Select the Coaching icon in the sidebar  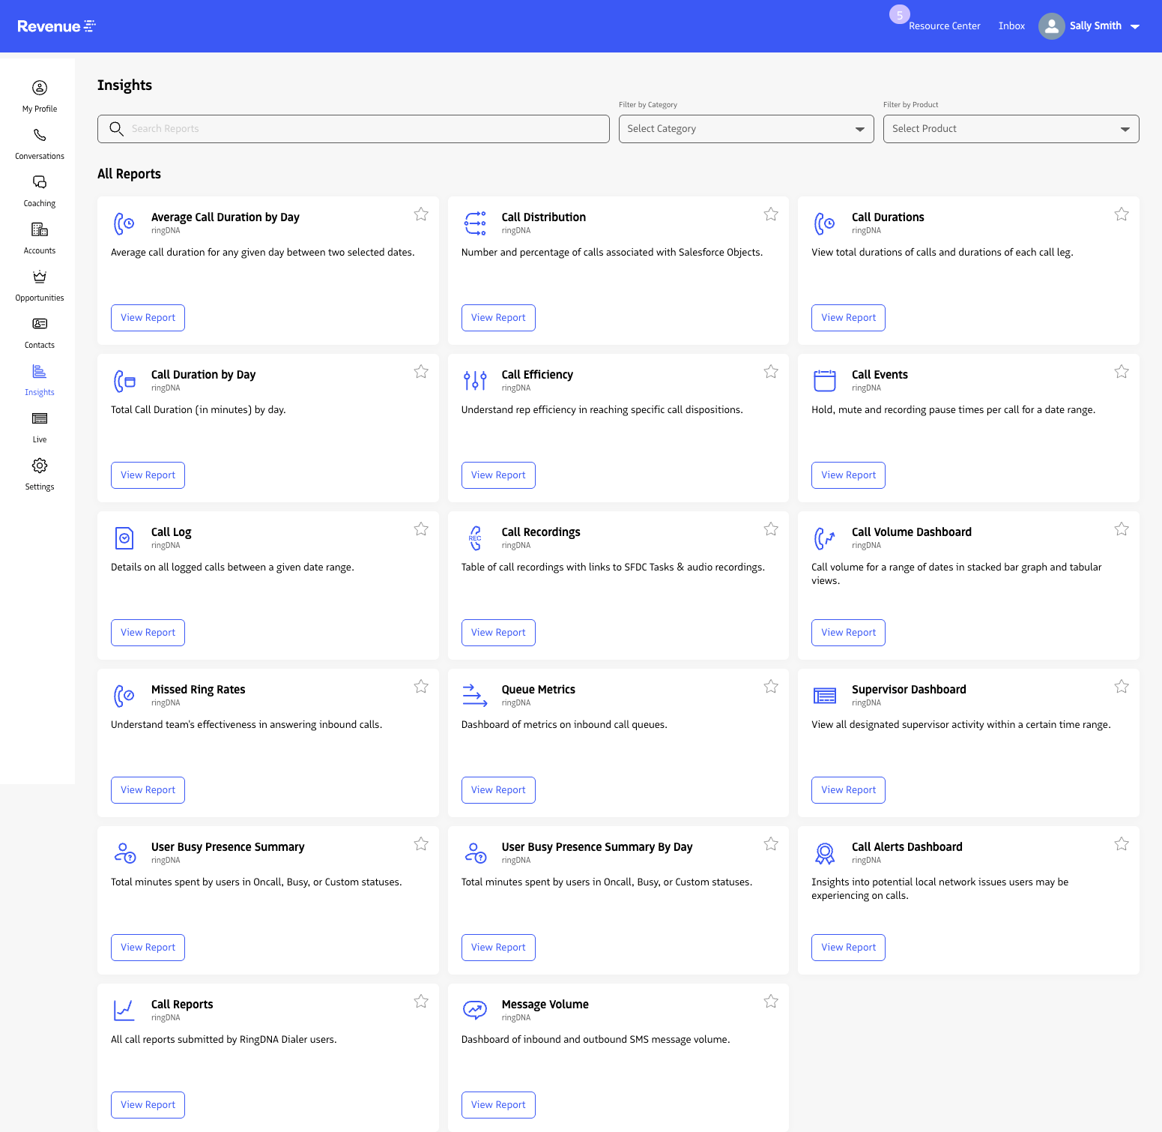click(x=39, y=183)
